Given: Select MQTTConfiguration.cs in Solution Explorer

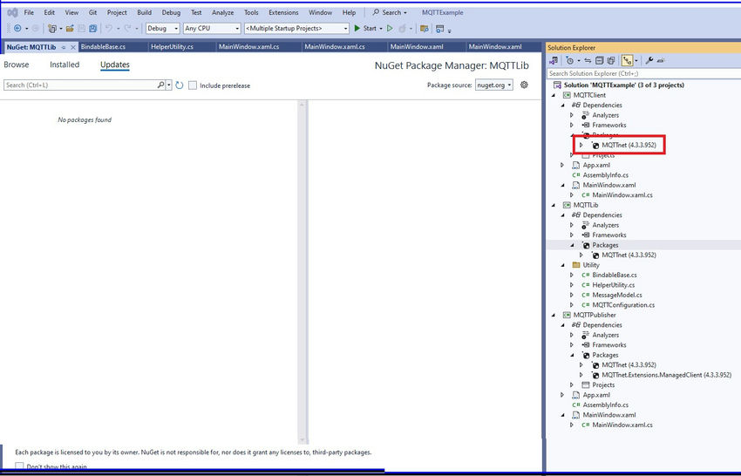Looking at the screenshot, I should pos(623,305).
